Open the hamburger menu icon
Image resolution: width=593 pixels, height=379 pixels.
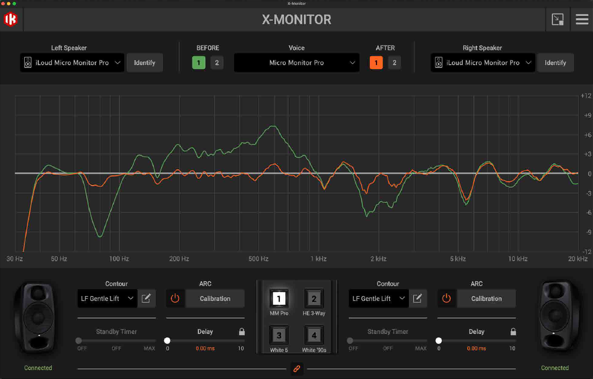click(x=581, y=19)
